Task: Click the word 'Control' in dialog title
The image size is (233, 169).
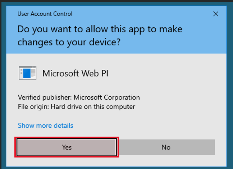Action: (63, 14)
